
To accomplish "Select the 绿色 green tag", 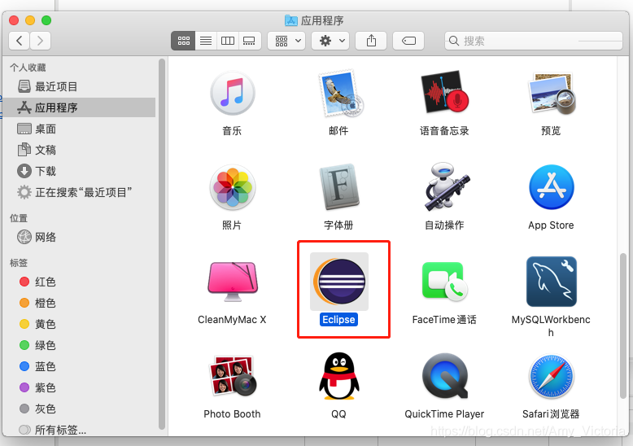I will point(79,345).
